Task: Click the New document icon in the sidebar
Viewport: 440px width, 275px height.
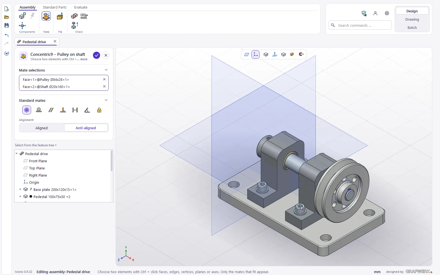Action: pyautogui.click(x=7, y=9)
